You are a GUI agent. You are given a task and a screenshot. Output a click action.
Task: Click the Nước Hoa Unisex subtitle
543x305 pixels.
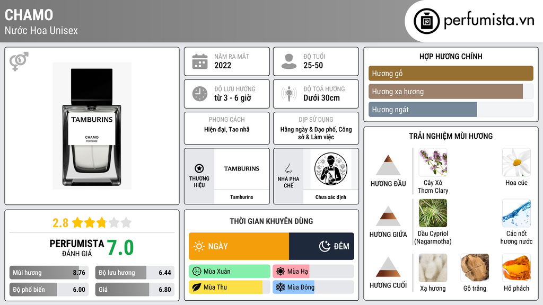(41, 31)
